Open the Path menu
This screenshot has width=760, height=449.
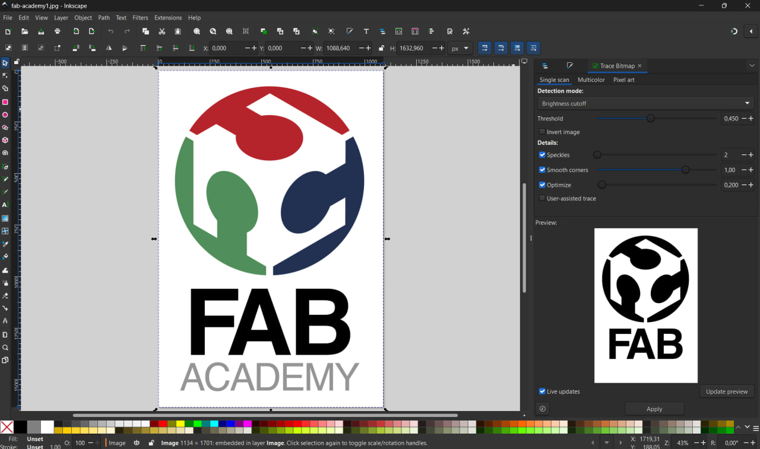tap(104, 18)
